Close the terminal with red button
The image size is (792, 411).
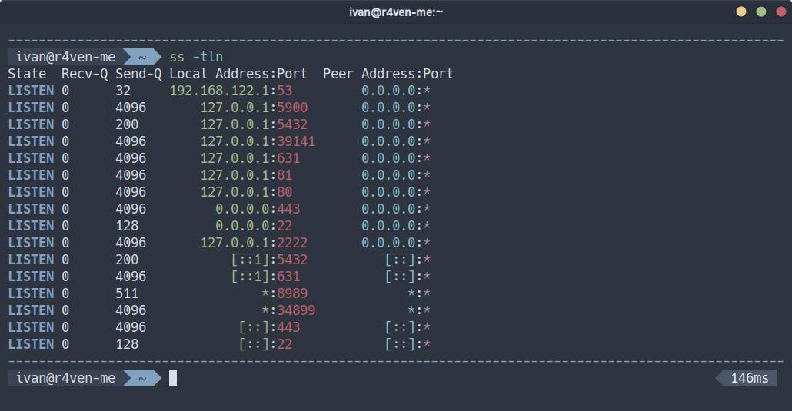click(x=780, y=12)
